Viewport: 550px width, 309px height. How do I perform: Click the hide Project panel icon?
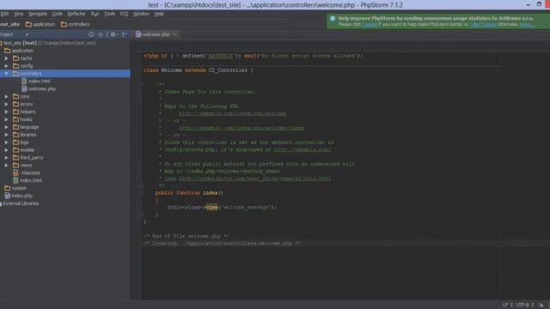point(125,34)
